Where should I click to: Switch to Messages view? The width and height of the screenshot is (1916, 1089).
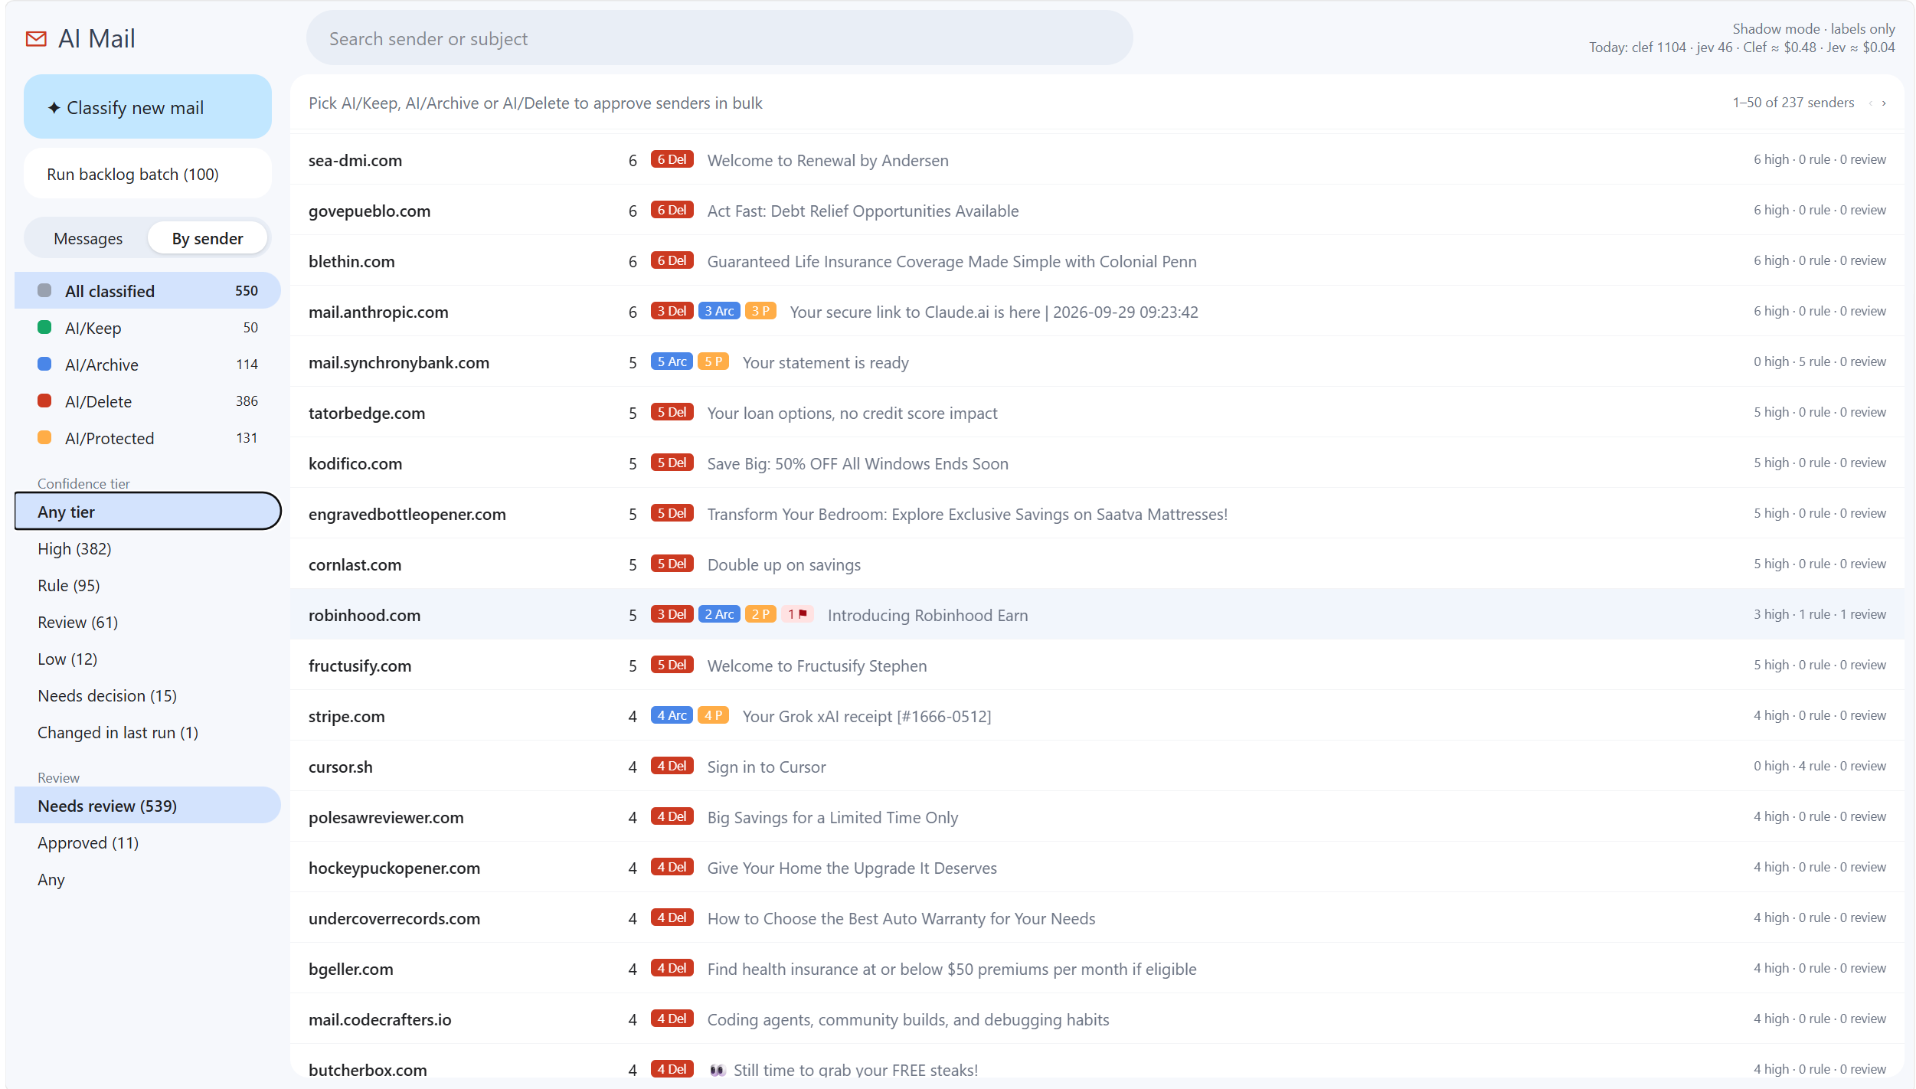[x=88, y=238]
